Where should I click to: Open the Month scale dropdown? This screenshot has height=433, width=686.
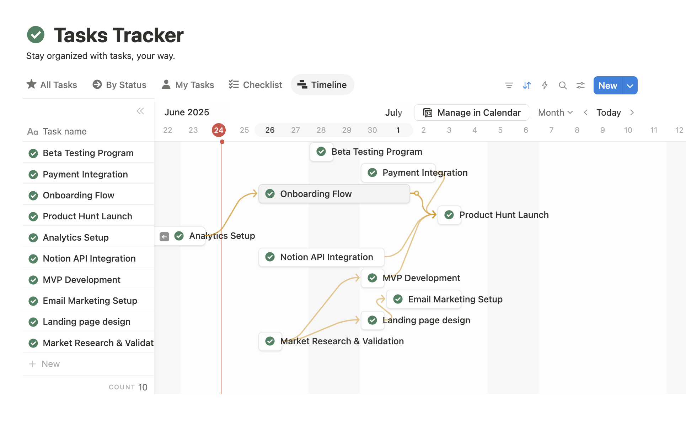pos(555,113)
